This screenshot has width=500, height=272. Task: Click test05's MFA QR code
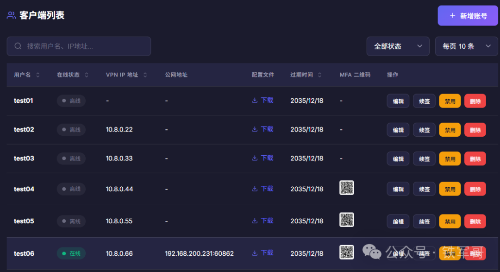(x=346, y=220)
